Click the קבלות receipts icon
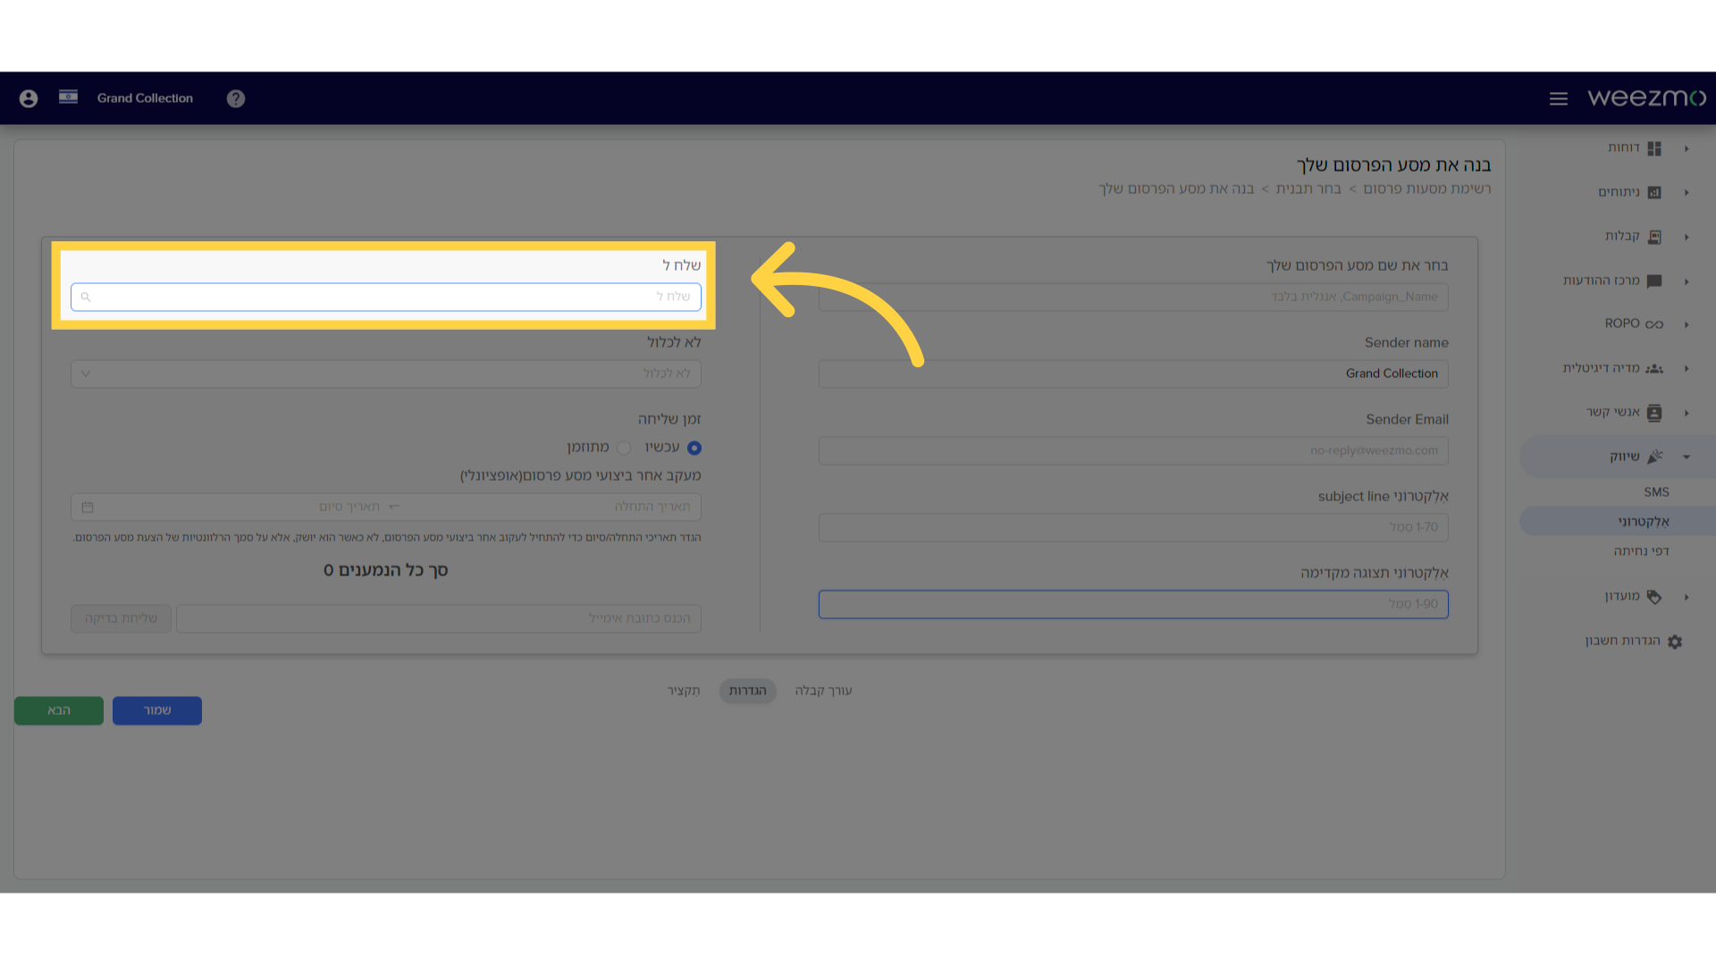This screenshot has height=965, width=1716. click(x=1654, y=237)
